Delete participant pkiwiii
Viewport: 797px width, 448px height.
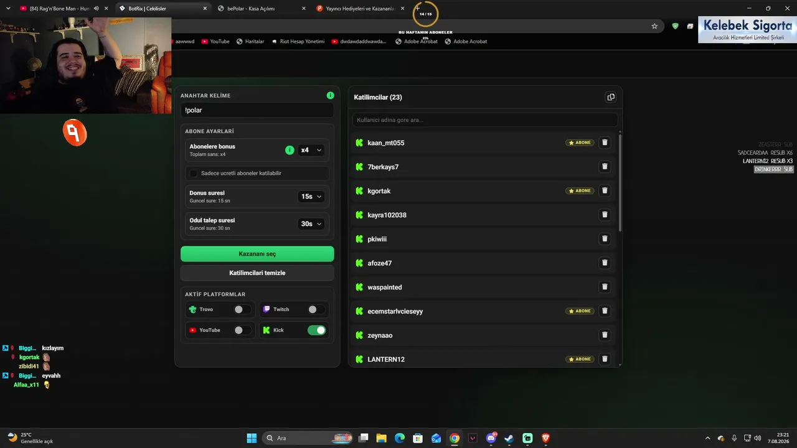(604, 239)
